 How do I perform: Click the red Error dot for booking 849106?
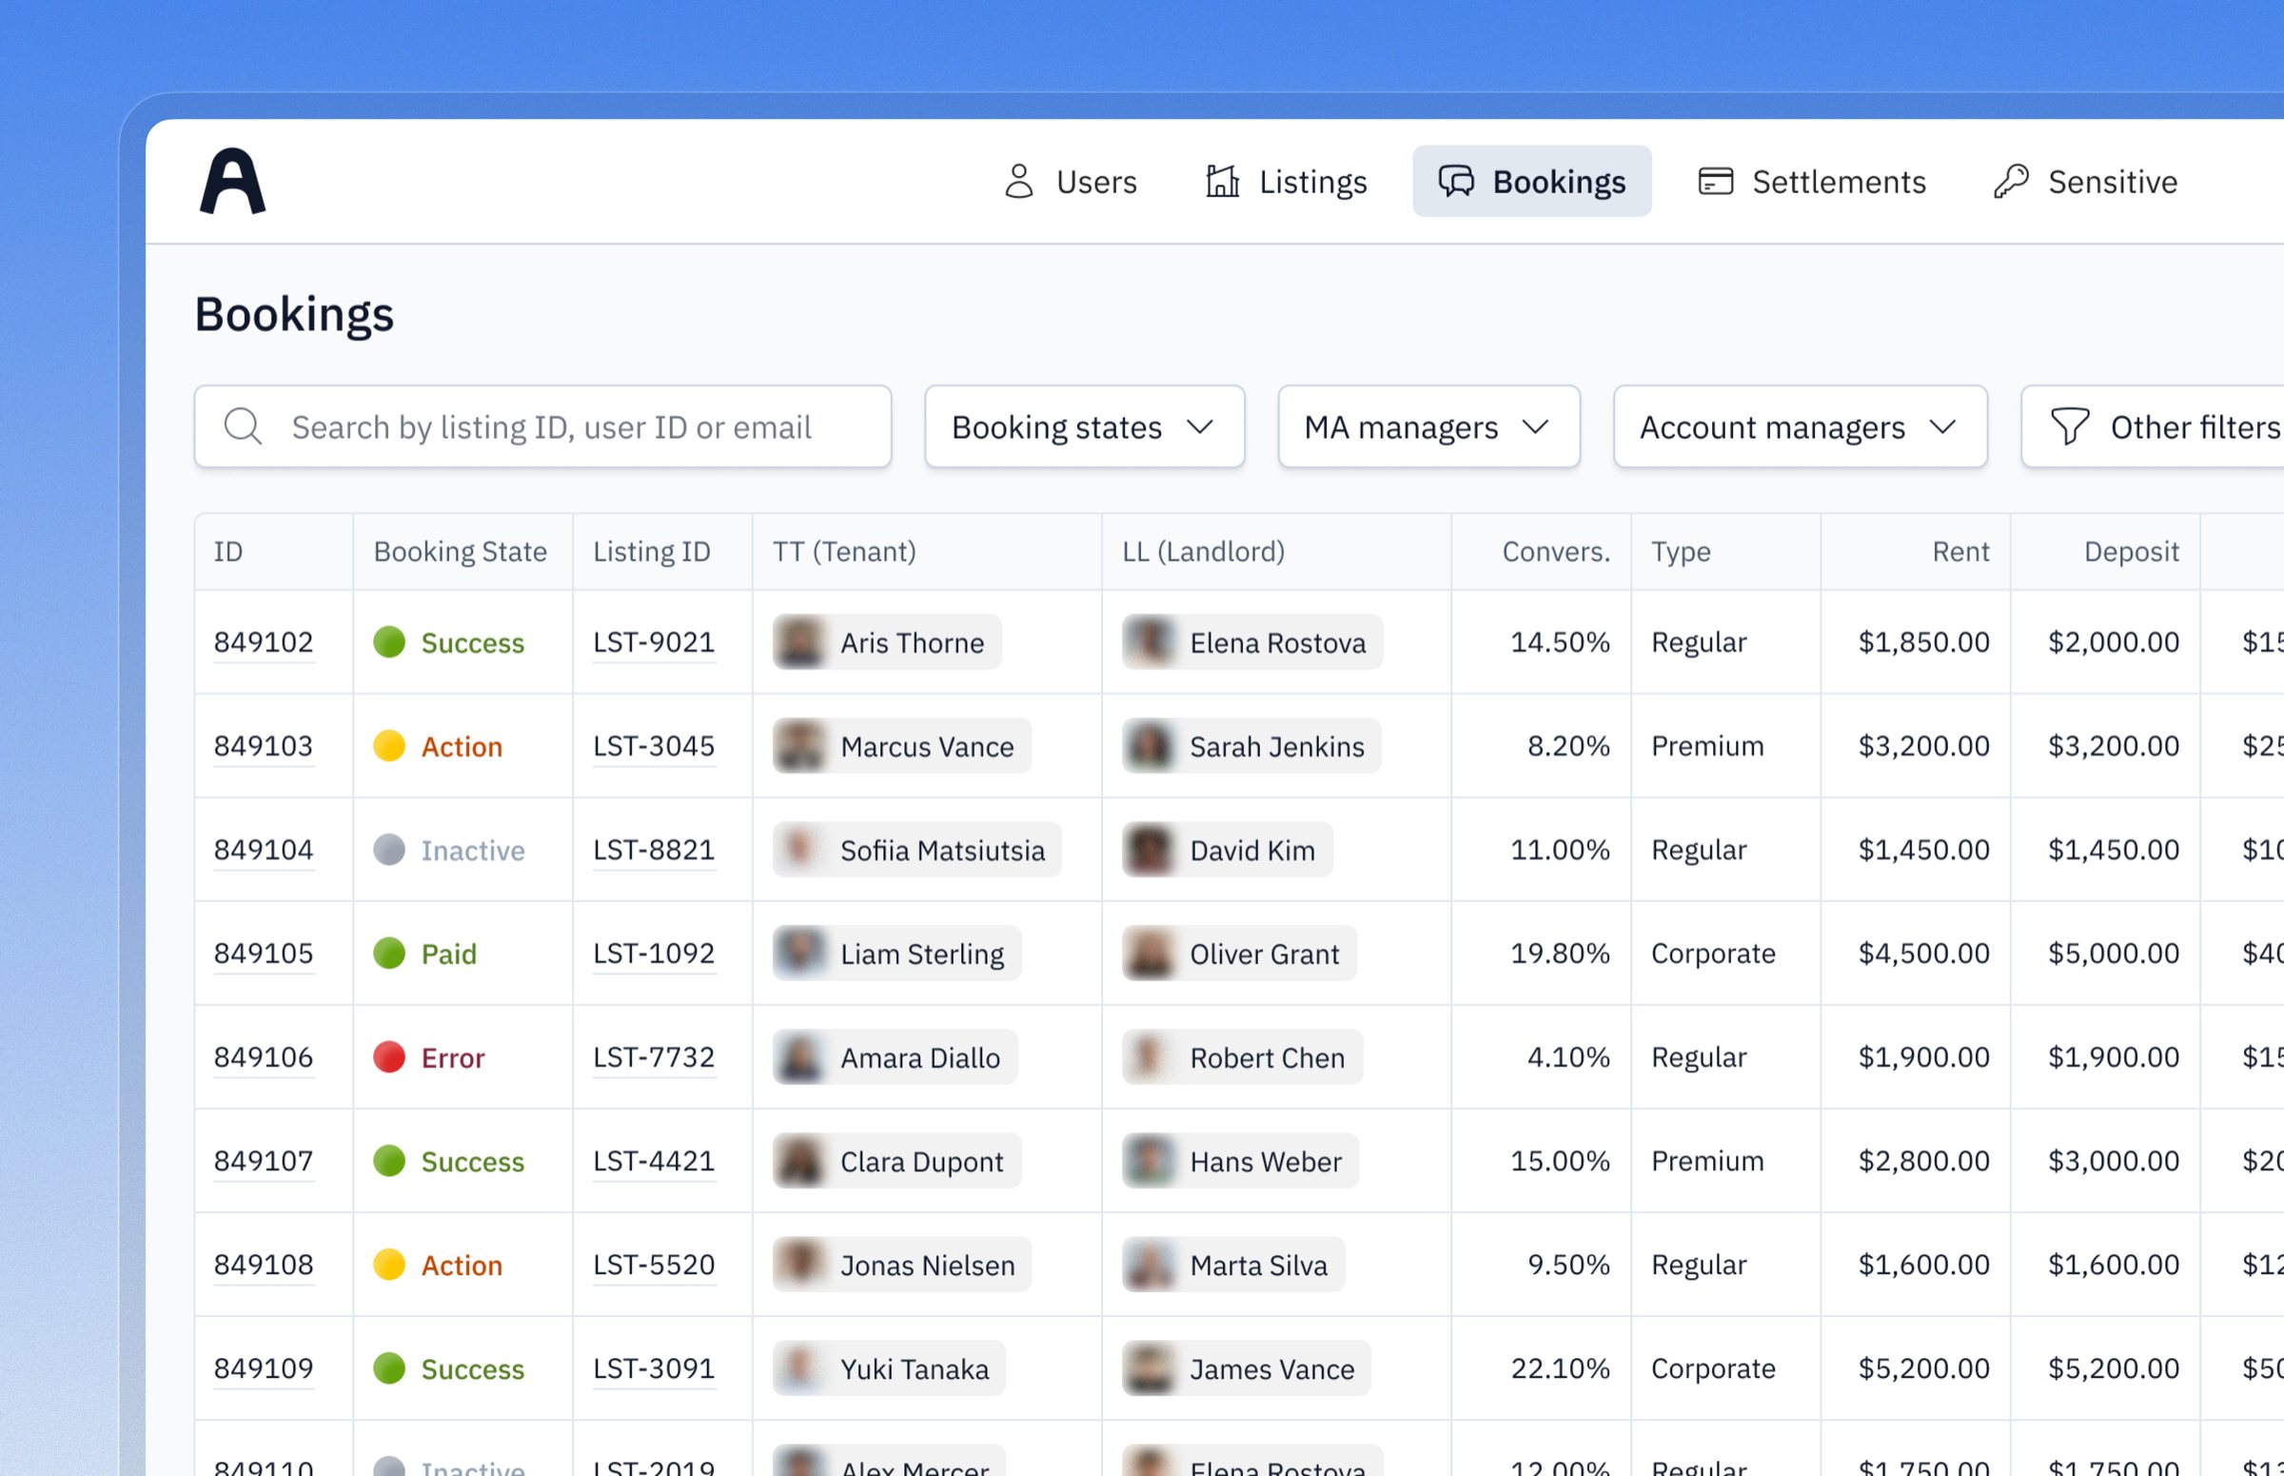389,1057
